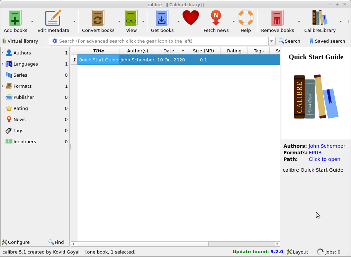Image resolution: width=351 pixels, height=257 pixels.
Task: Open Edit metadata dropdown arrow
Action: (74, 22)
